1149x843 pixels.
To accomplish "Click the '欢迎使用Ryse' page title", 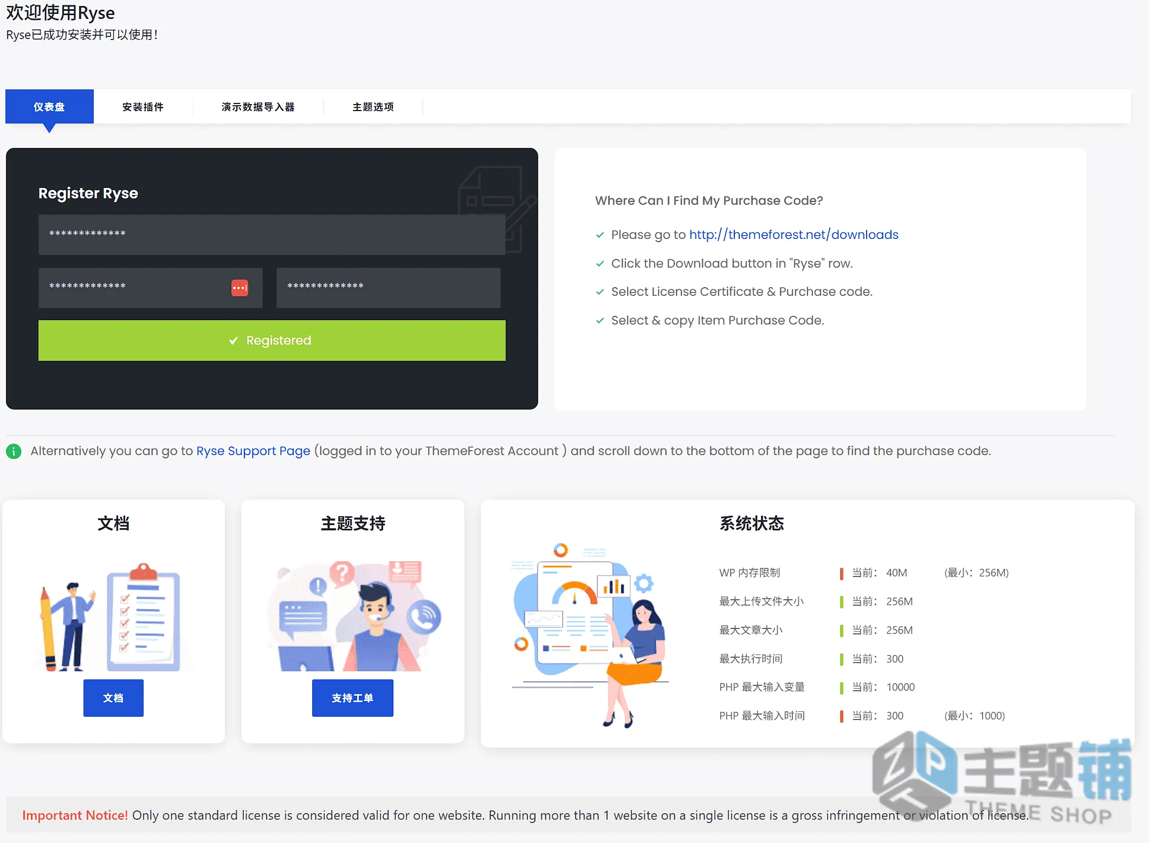I will point(60,12).
